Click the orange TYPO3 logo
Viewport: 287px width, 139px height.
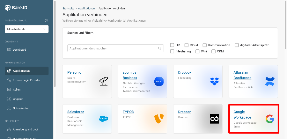(159, 119)
